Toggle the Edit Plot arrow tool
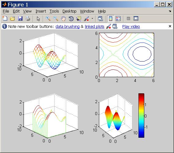174x153 pixels. pyautogui.click(x=38, y=19)
